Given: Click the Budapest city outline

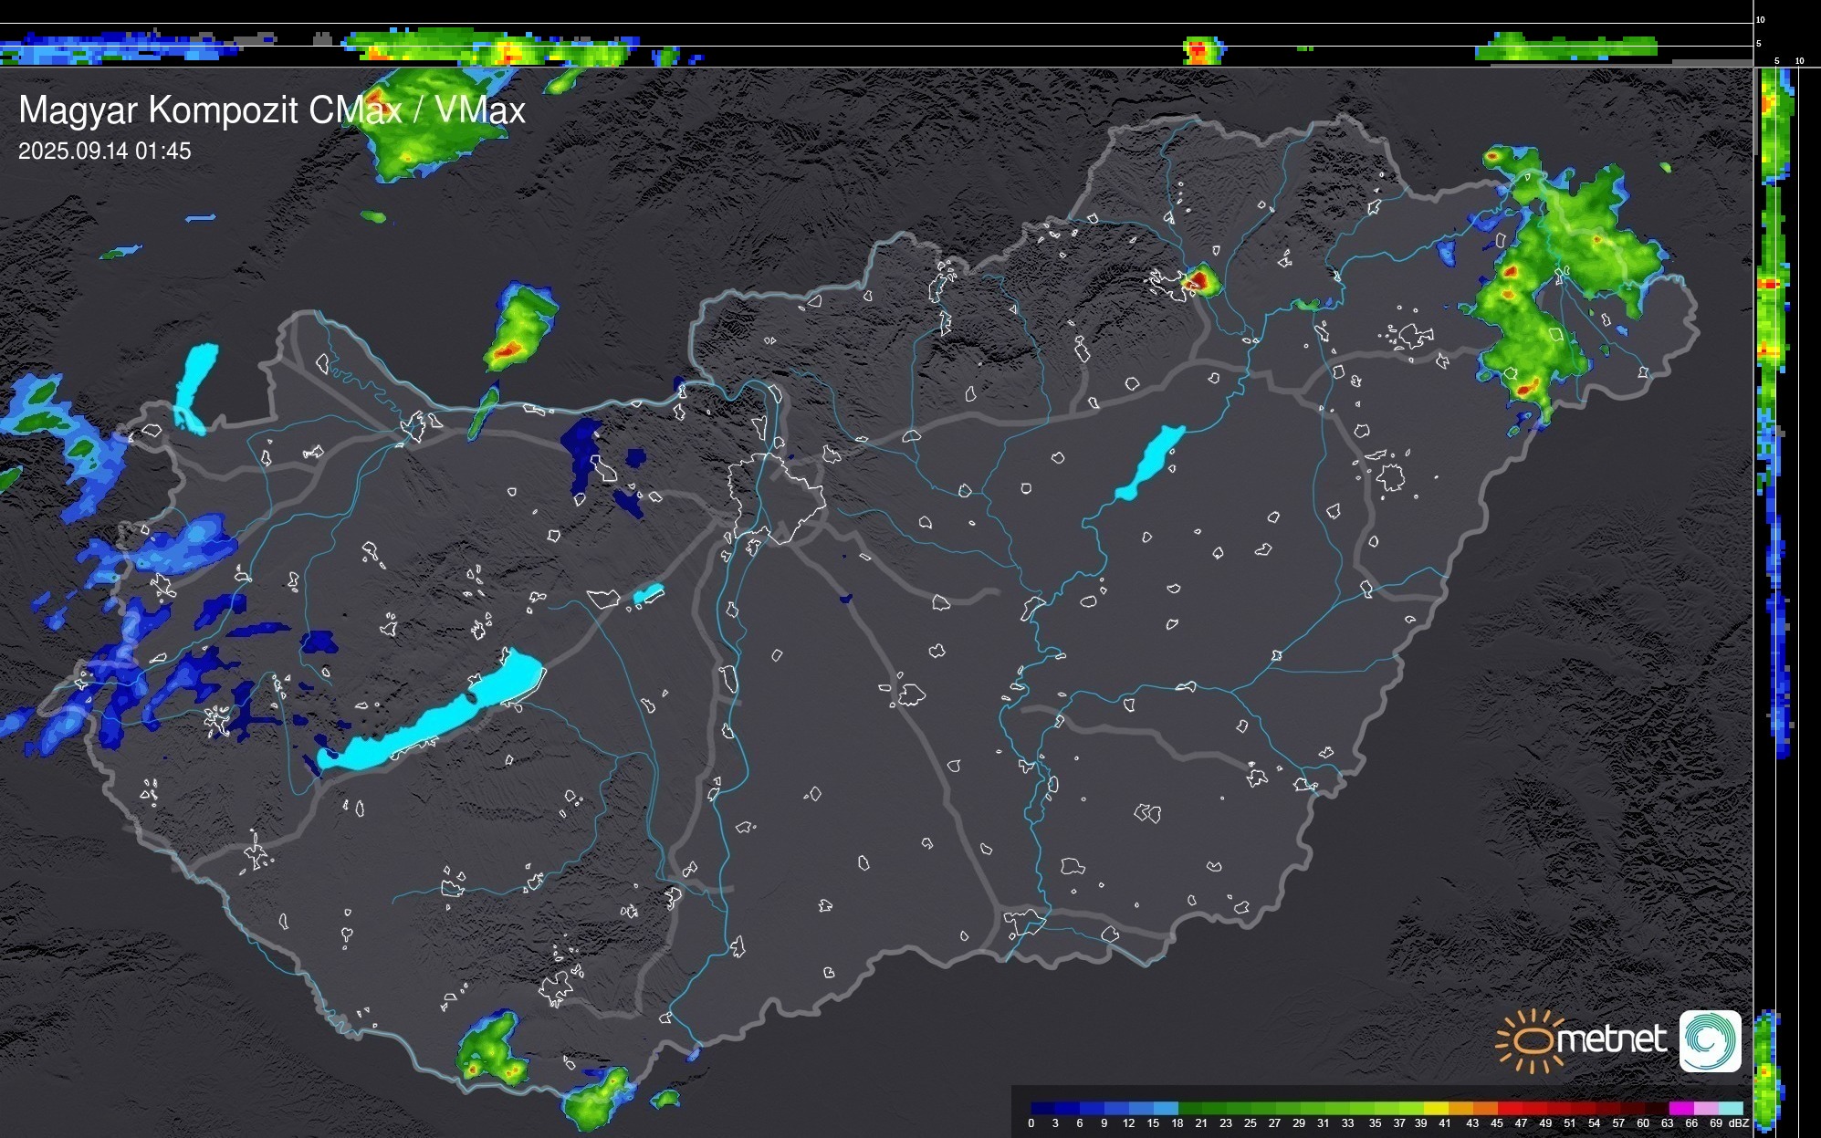Looking at the screenshot, I should 776,497.
